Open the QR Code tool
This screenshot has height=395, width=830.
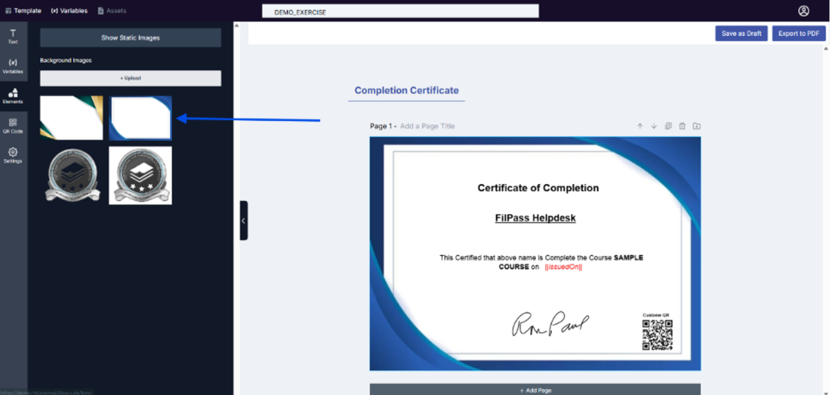[12, 126]
